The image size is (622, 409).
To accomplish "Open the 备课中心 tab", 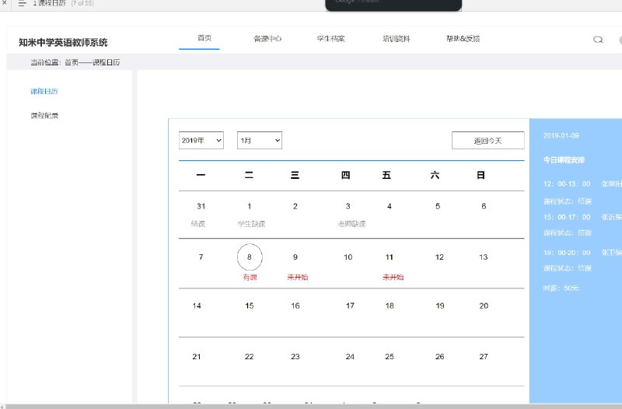I will point(267,38).
